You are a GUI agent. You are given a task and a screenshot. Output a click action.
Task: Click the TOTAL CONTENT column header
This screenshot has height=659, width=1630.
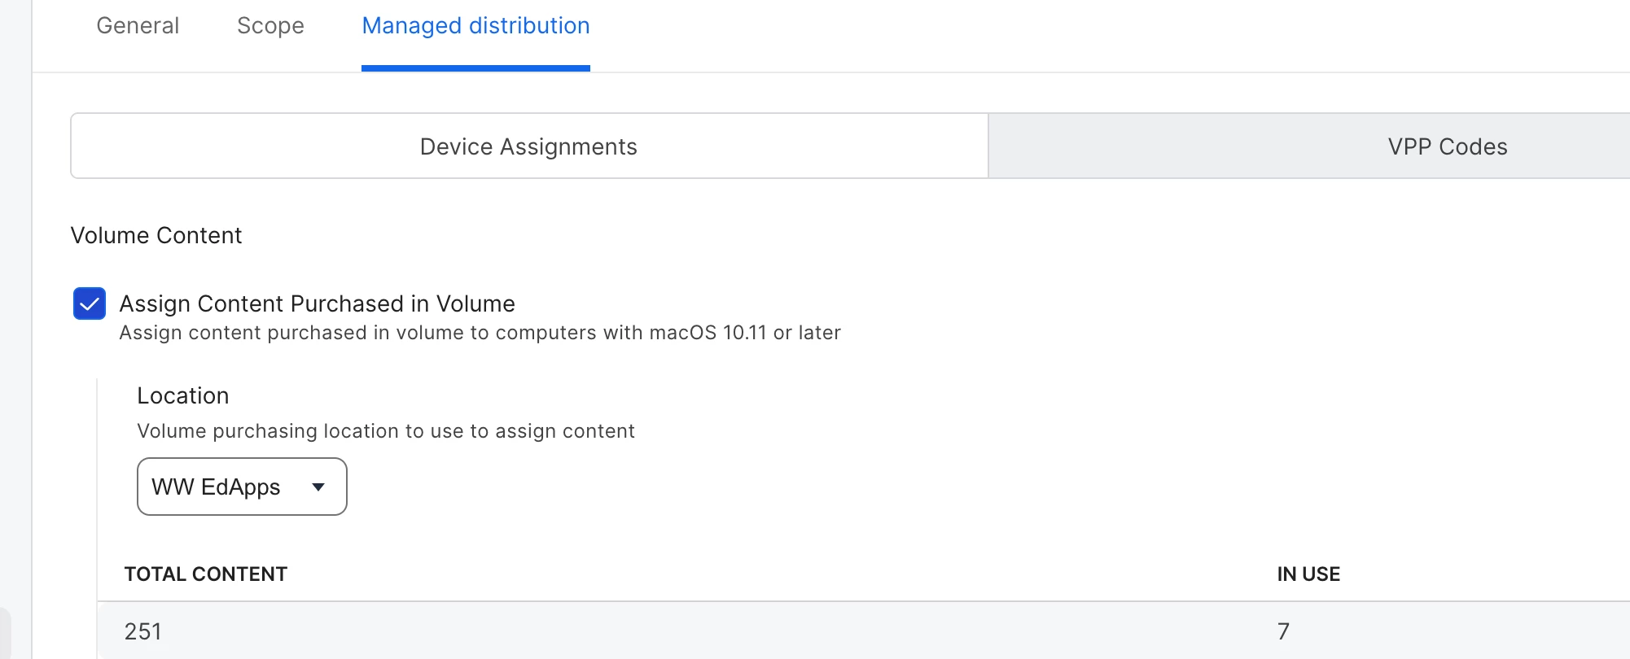(205, 574)
